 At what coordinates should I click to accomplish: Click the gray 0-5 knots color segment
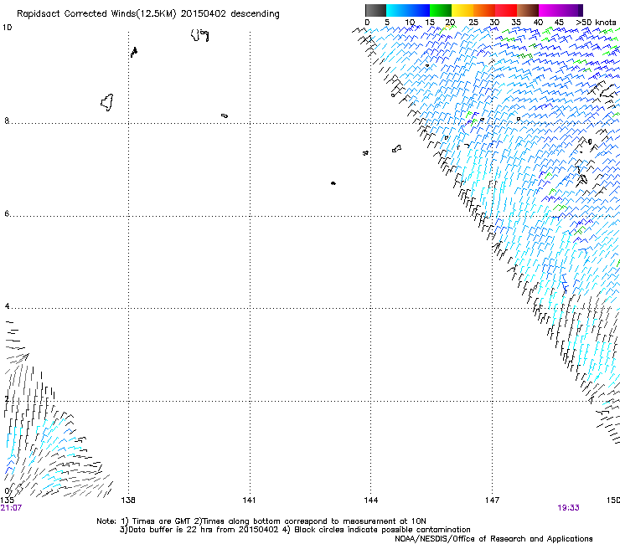(375, 10)
